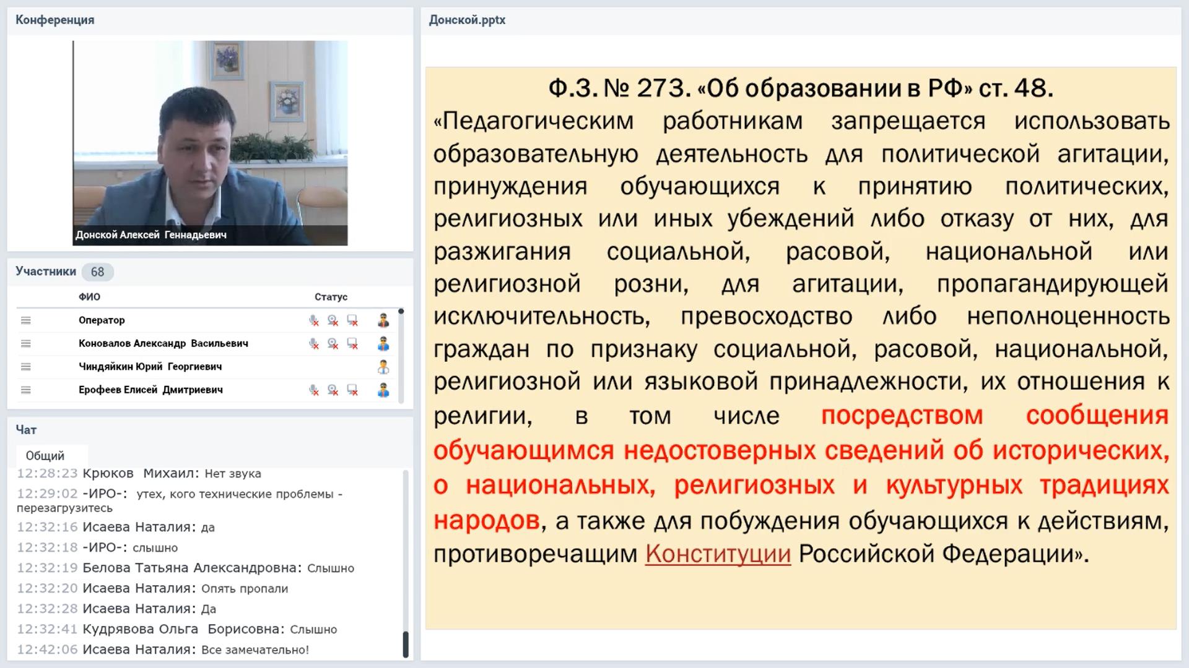Select participant Ерофеев Елисей Дмитриевич
The height and width of the screenshot is (668, 1189).
coord(150,390)
